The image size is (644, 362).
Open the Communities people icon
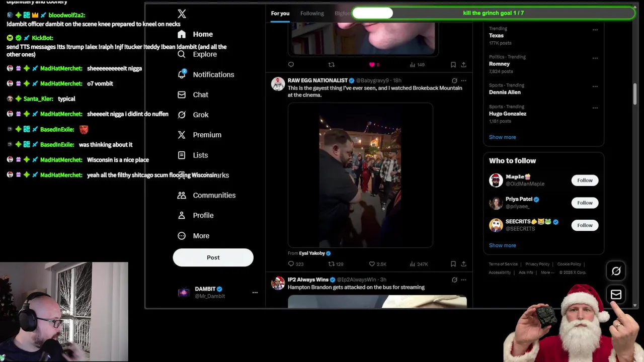click(x=182, y=195)
